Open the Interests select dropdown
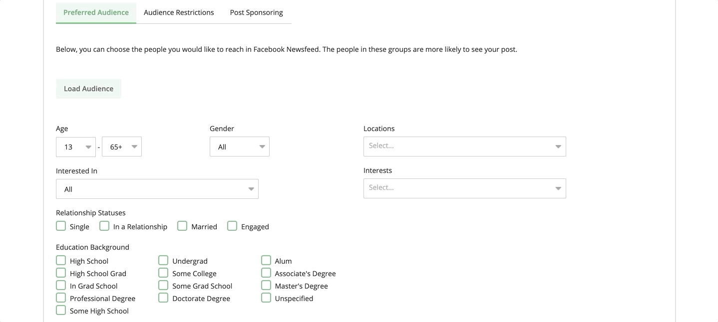The height and width of the screenshot is (322, 718). pyautogui.click(x=464, y=188)
